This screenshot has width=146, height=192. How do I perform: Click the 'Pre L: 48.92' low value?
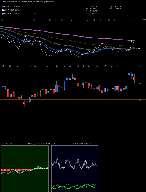pyautogui.click(x=91, y=11)
